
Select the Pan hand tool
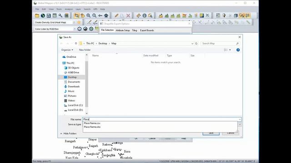point(82,16)
